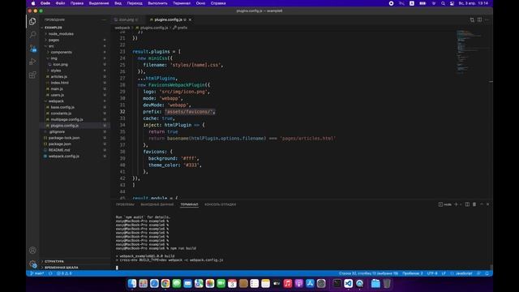Expand the ВРЕМЕННАЯ ШКАЛА timeline section
The image size is (519, 292).
click(62, 268)
